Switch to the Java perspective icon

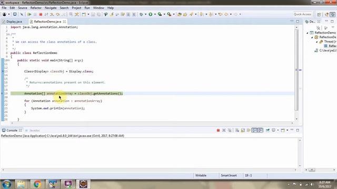[x=327, y=14]
